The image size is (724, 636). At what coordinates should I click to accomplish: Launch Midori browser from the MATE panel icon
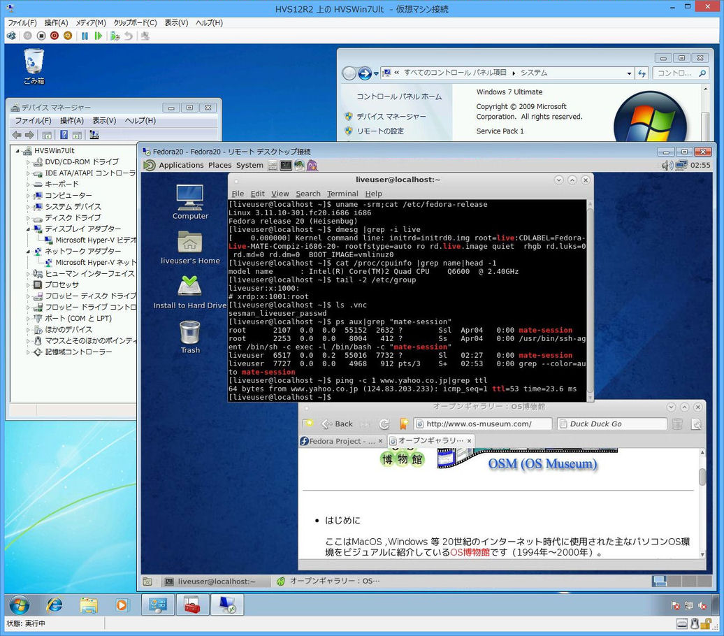[x=299, y=166]
